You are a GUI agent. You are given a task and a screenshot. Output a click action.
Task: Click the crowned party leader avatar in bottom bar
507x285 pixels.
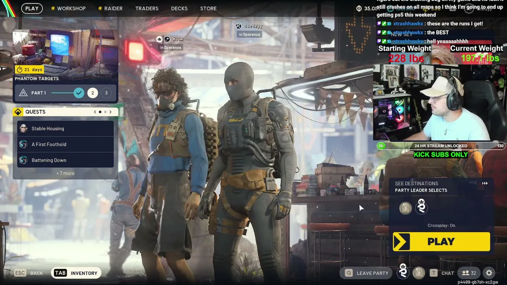click(403, 272)
